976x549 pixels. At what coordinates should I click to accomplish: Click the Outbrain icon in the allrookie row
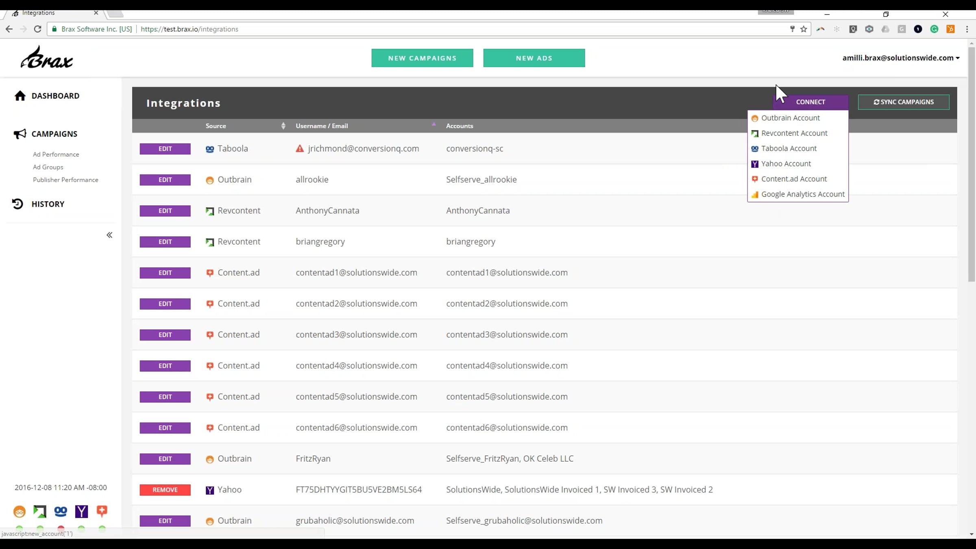(210, 180)
